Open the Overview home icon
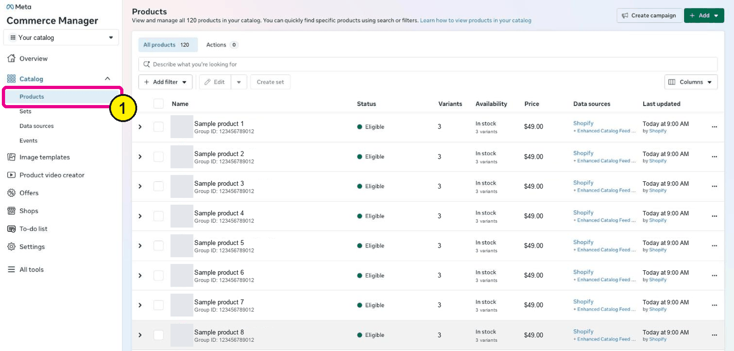The height and width of the screenshot is (351, 734). [x=11, y=58]
